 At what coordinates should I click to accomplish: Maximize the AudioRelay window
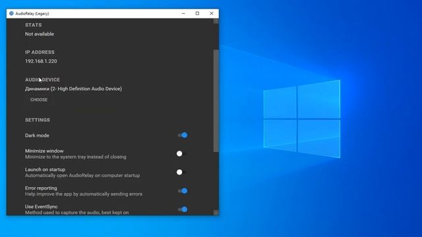pos(197,13)
